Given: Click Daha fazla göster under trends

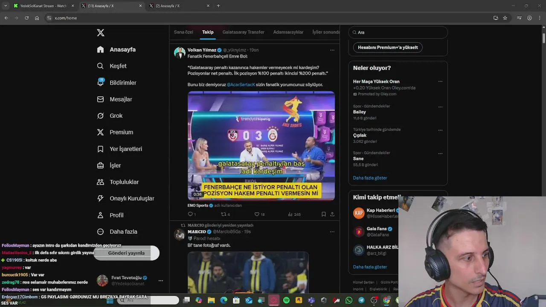Looking at the screenshot, I should 370,178.
